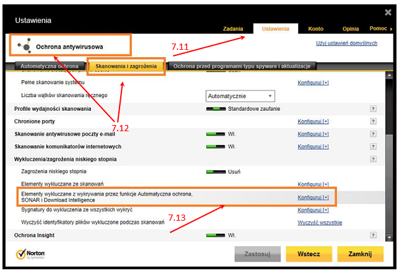
Task: Switch to Ochrona przed programami typu spyware tab
Action: [242, 66]
